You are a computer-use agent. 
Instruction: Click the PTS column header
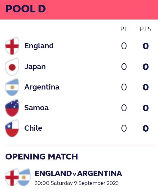coord(146,29)
